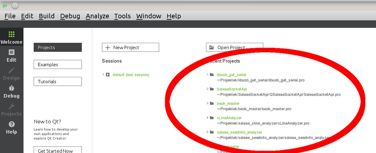The width and height of the screenshot is (376, 153).
Task: Select the Tutorials tab button
Action: [x=58, y=81]
